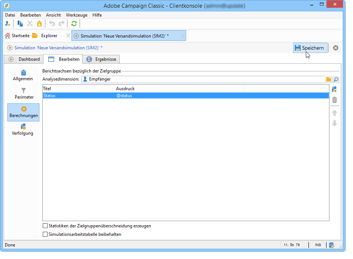
Task: Select the Berechnungen gear section
Action: coord(24,112)
